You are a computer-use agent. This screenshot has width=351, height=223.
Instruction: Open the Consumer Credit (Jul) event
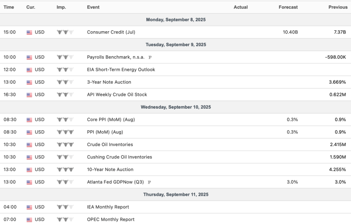coord(111,33)
